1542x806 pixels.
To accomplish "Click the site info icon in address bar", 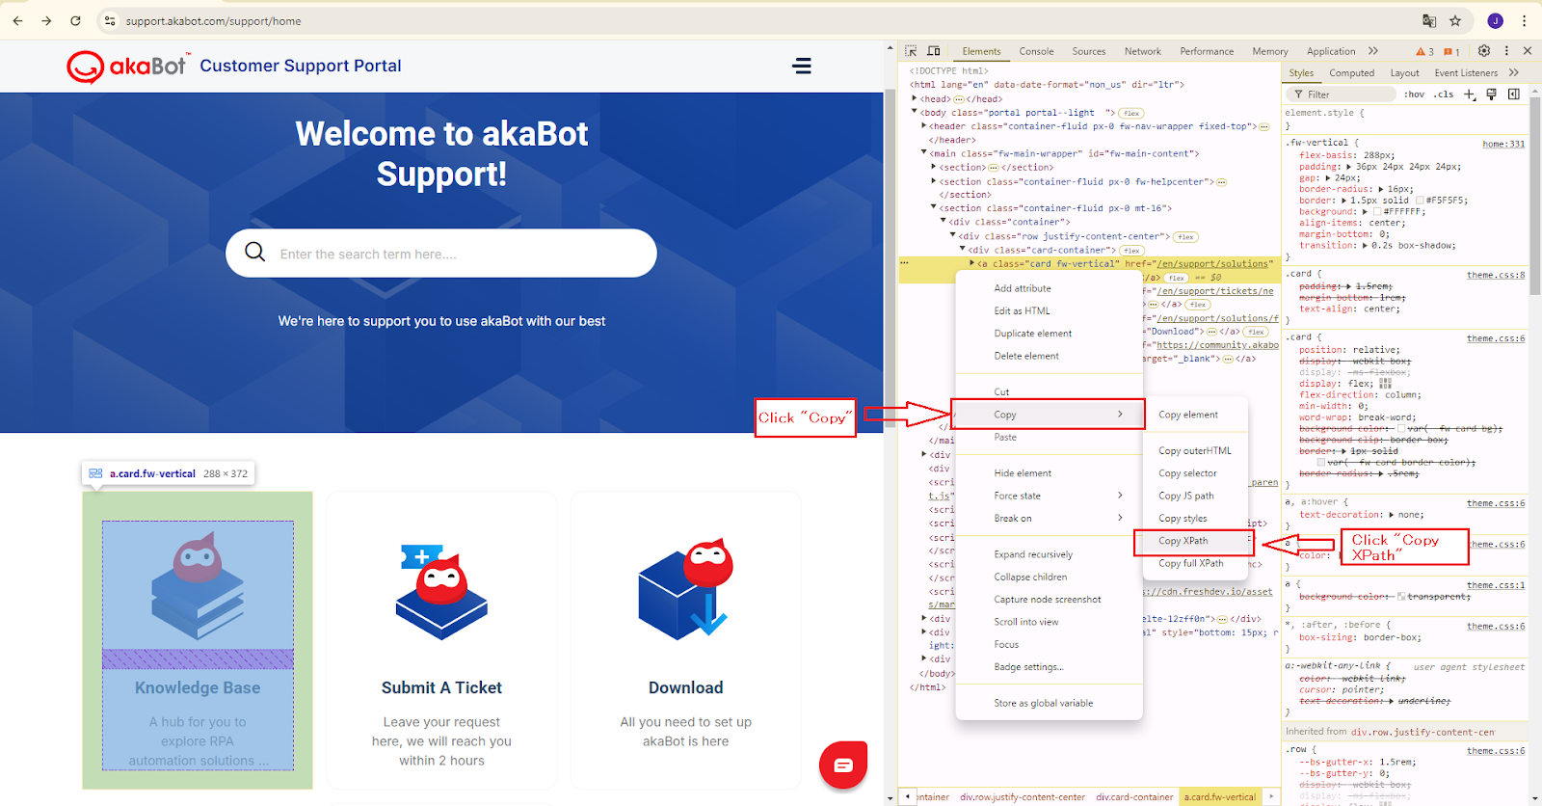I will pyautogui.click(x=110, y=20).
